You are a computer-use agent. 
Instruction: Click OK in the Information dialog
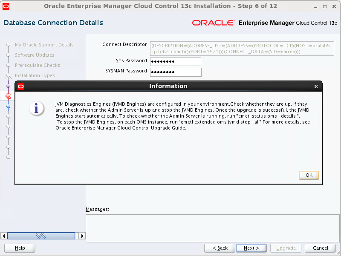click(x=309, y=176)
